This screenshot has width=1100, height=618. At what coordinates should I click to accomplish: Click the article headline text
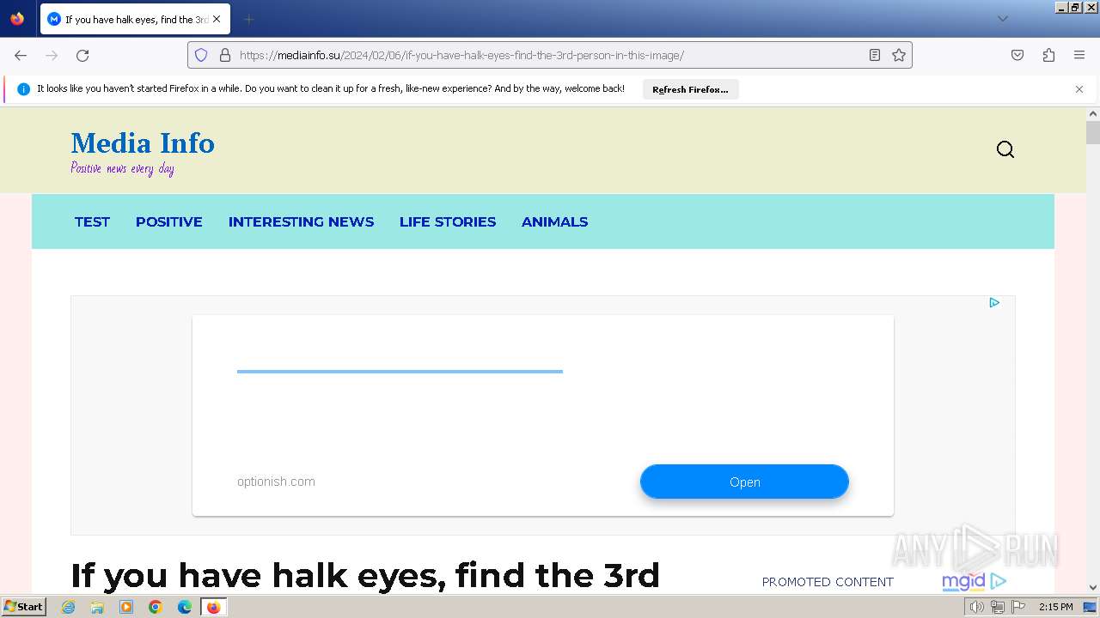(x=365, y=575)
